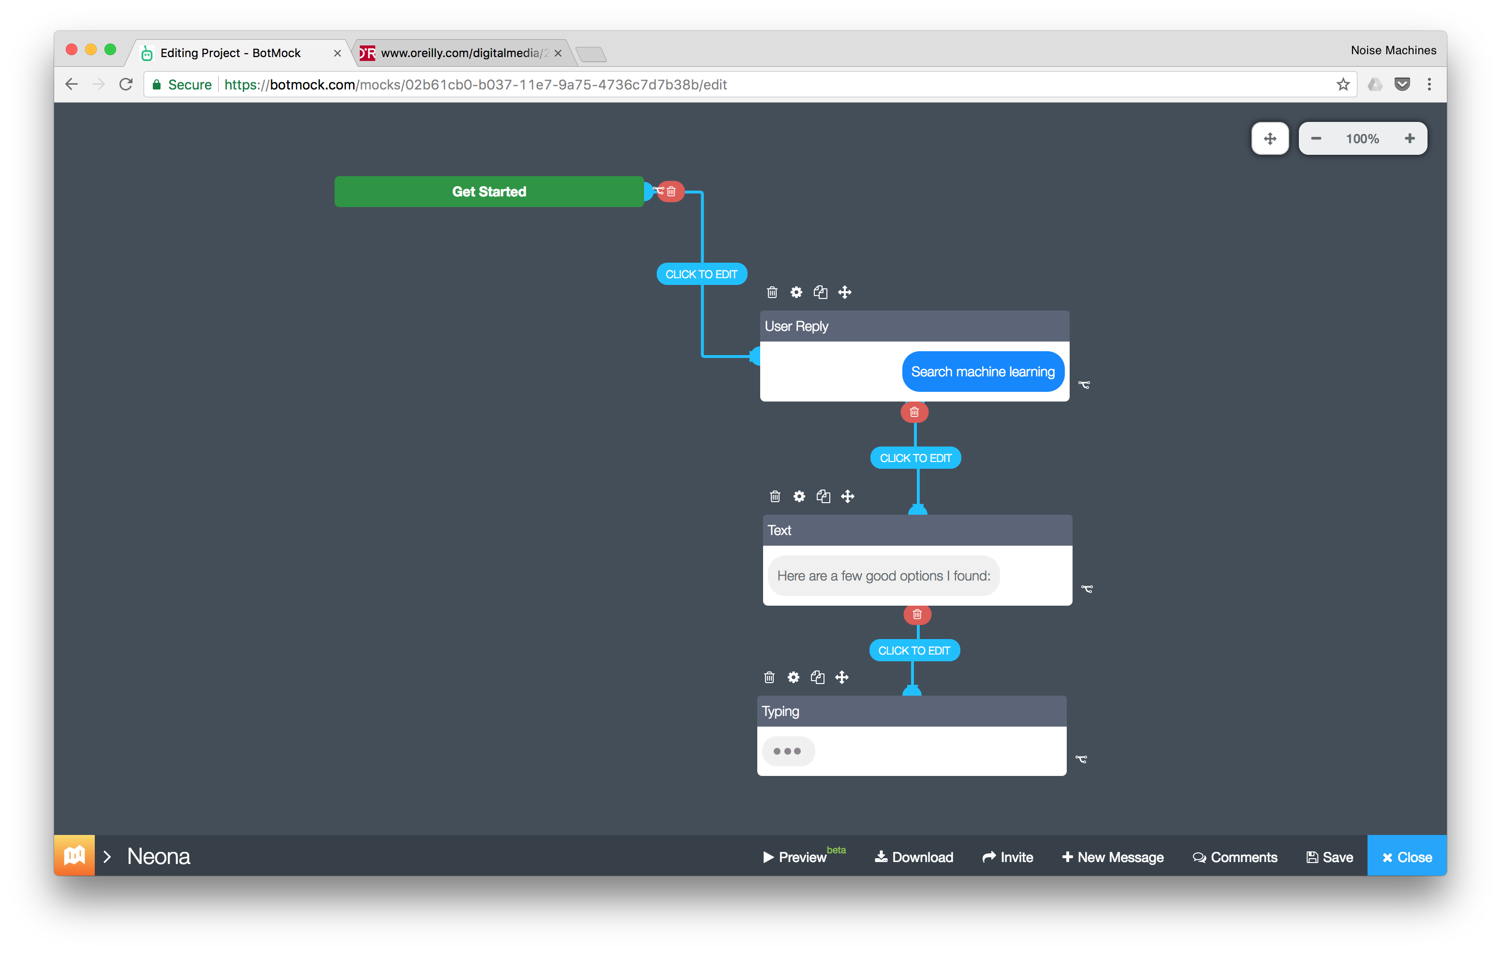The image size is (1501, 953).
Task: Select the Editing Project - BotMock tab
Action: click(x=231, y=53)
